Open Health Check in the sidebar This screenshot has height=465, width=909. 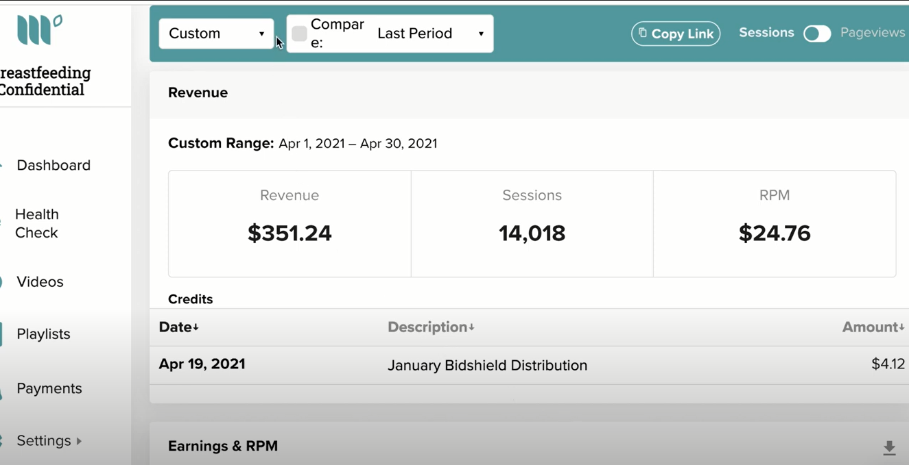point(37,223)
